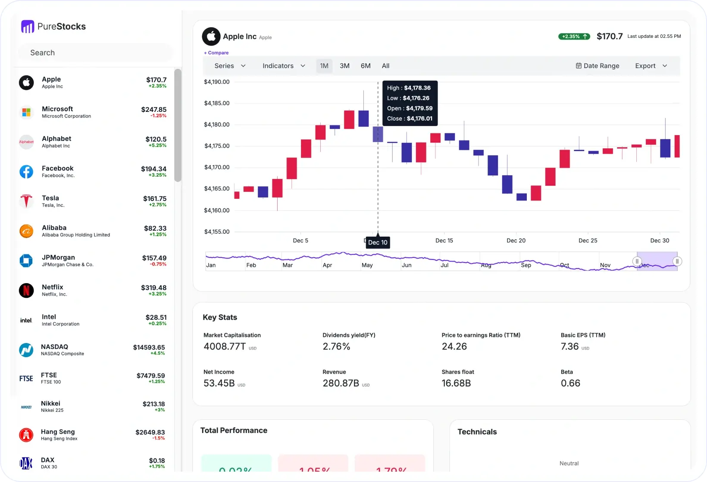
Task: Grab the left handle of range slider
Action: click(637, 261)
